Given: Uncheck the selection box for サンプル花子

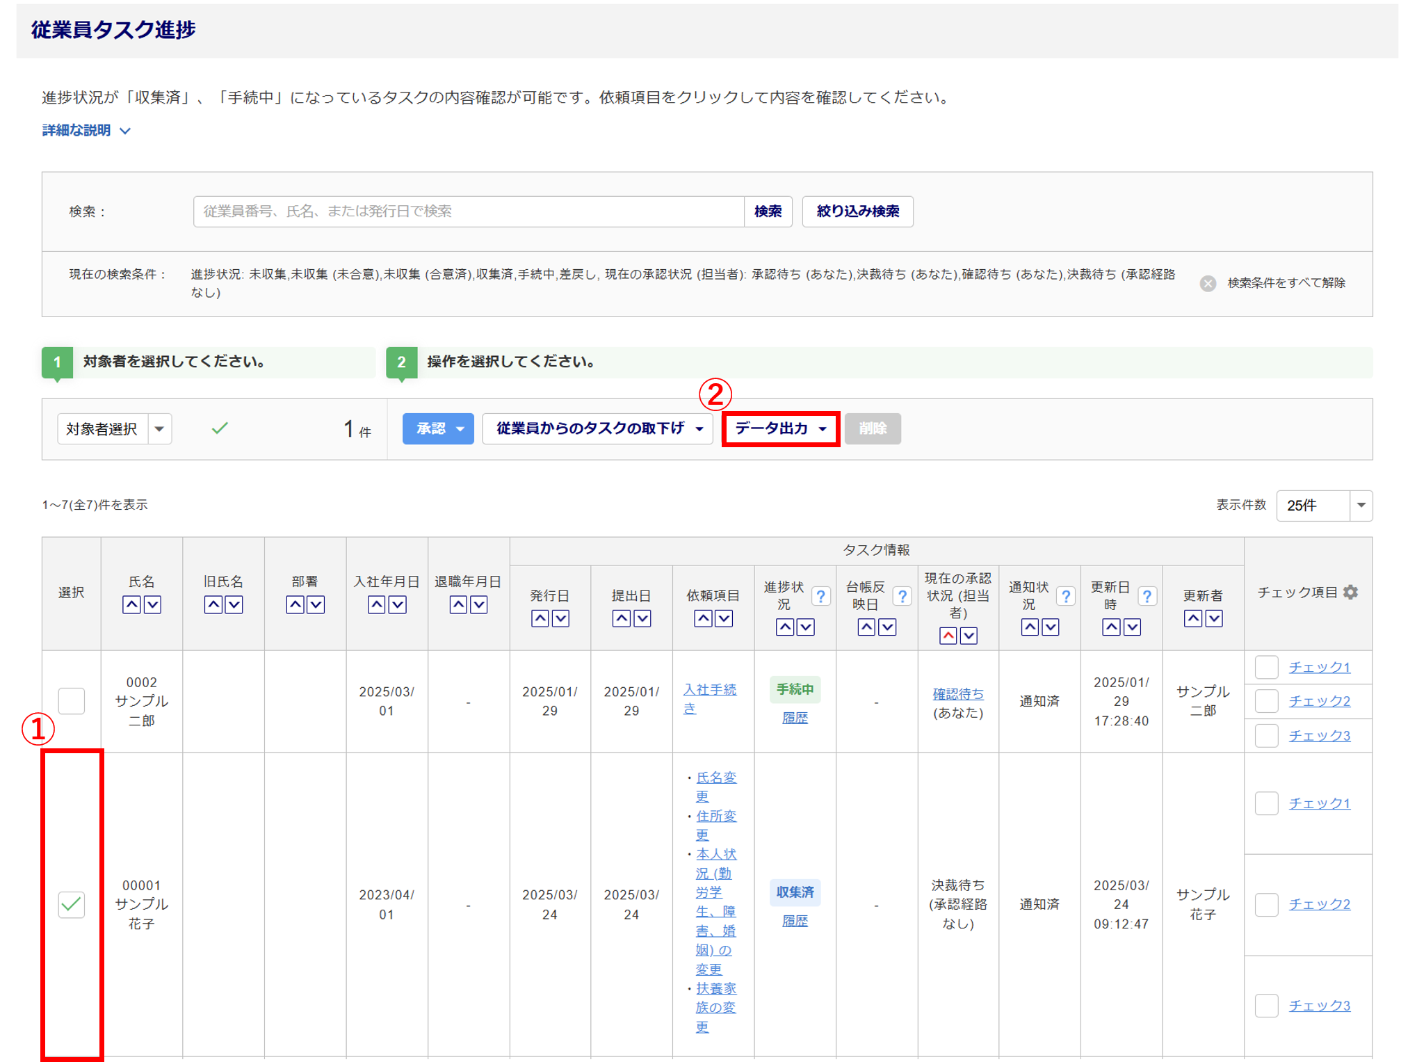Looking at the screenshot, I should tap(72, 904).
